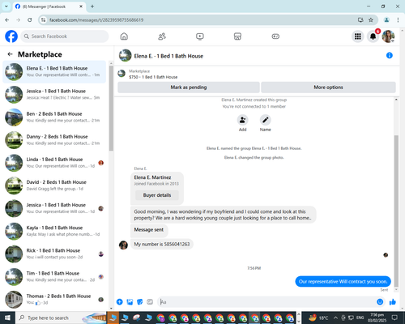Open David - 2 Beds 1 Bath House chat
Image resolution: width=405 pixels, height=324 pixels.
coord(54,185)
